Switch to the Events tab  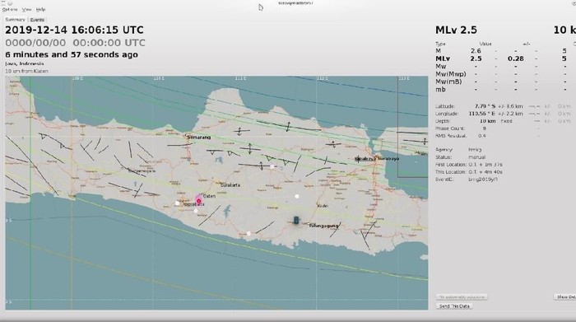(x=37, y=20)
